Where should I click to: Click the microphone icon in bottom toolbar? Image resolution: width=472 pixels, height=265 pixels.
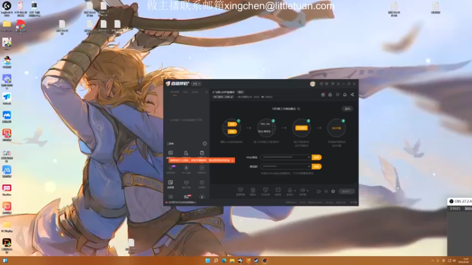coord(290,190)
